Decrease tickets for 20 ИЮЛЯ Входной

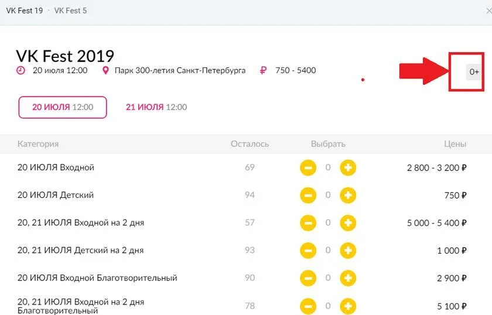(x=308, y=167)
